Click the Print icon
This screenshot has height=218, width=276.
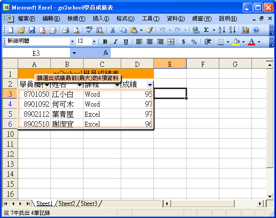pyautogui.click(x=65, y=30)
